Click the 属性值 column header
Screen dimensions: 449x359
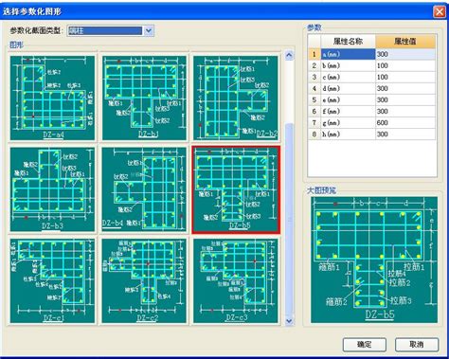pos(405,42)
